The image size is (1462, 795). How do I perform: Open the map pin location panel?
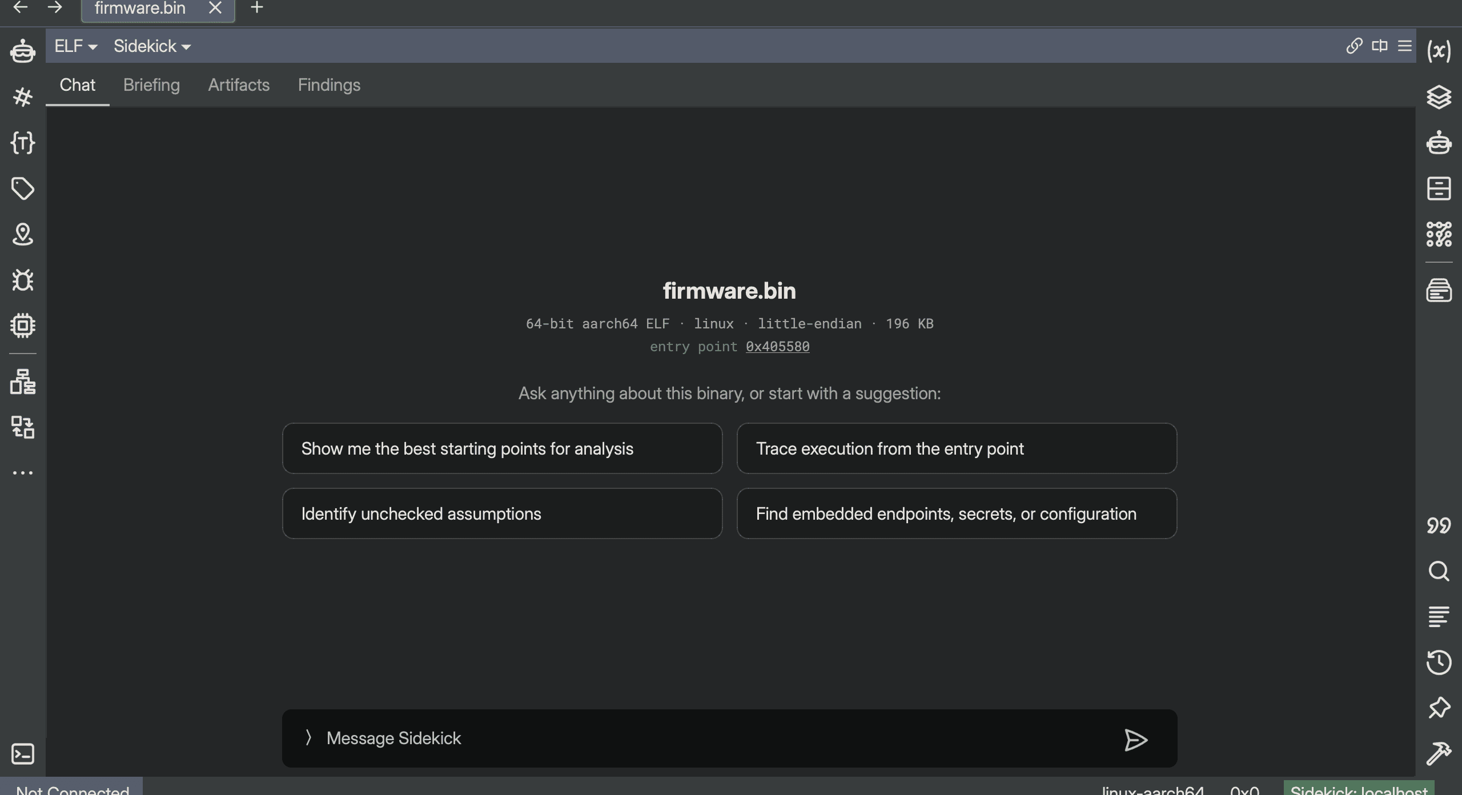[23, 234]
